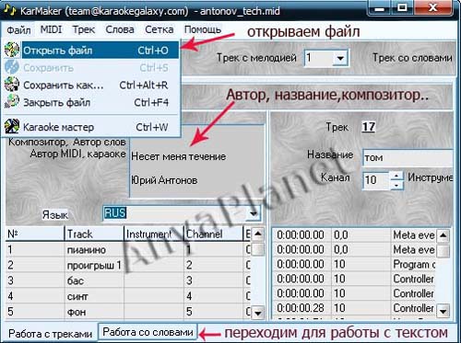Increase the Канал value with up arrow
Image resolution: width=461 pixels, height=343 pixels.
[396, 176]
